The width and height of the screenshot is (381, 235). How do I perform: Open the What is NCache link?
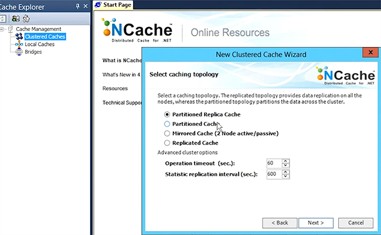click(x=122, y=60)
